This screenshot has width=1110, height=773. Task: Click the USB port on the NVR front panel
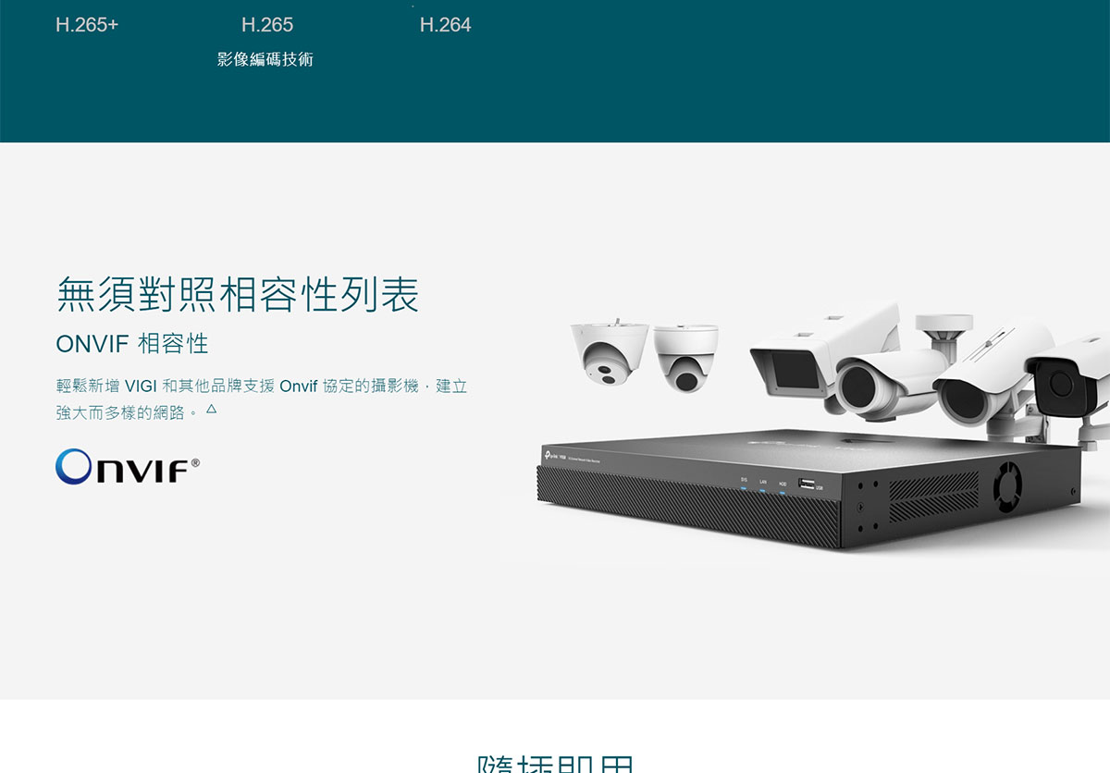[x=807, y=484]
